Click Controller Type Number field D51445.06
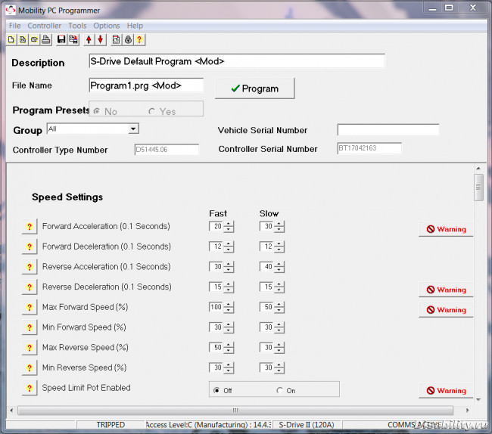The width and height of the screenshot is (492, 434). click(x=167, y=150)
